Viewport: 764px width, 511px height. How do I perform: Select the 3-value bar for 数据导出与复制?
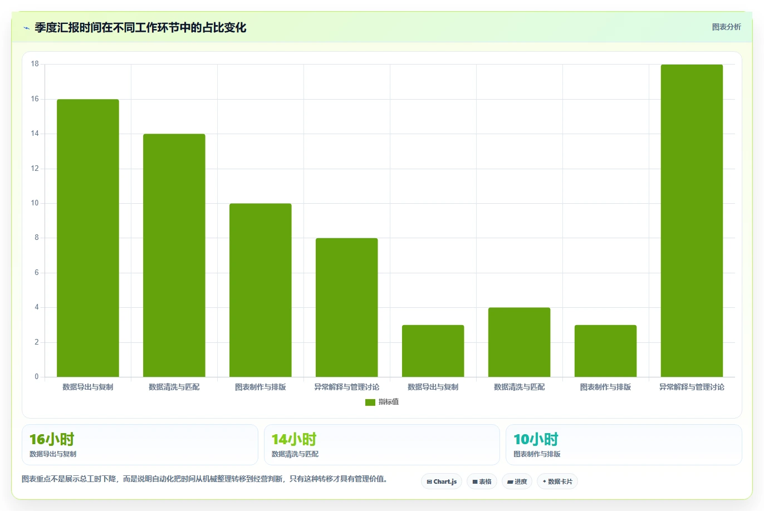(x=433, y=351)
